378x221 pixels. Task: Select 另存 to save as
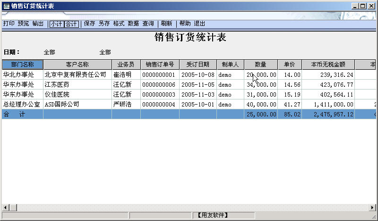coord(104,24)
